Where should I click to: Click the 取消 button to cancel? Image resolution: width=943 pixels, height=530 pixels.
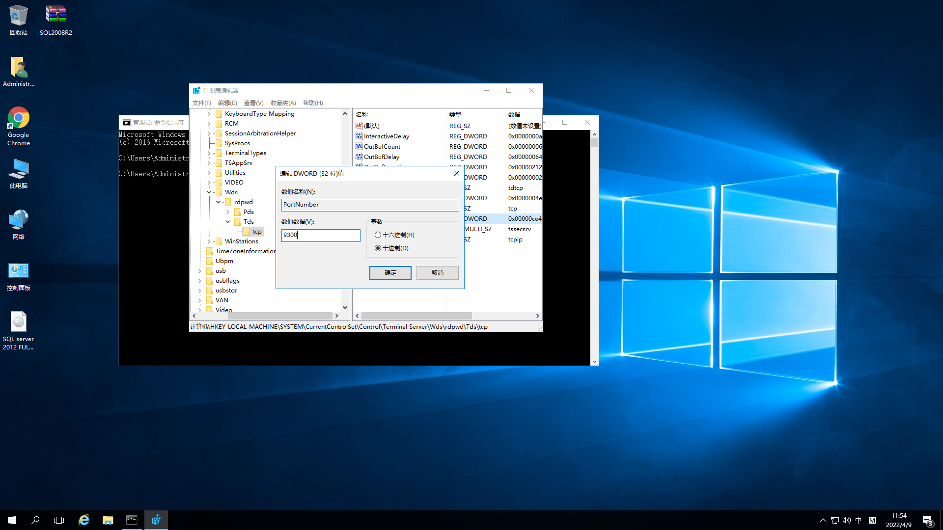437,272
